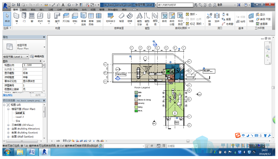Collapse the Views (all) tree node
Screen dimensions: 278x159
click(4, 105)
